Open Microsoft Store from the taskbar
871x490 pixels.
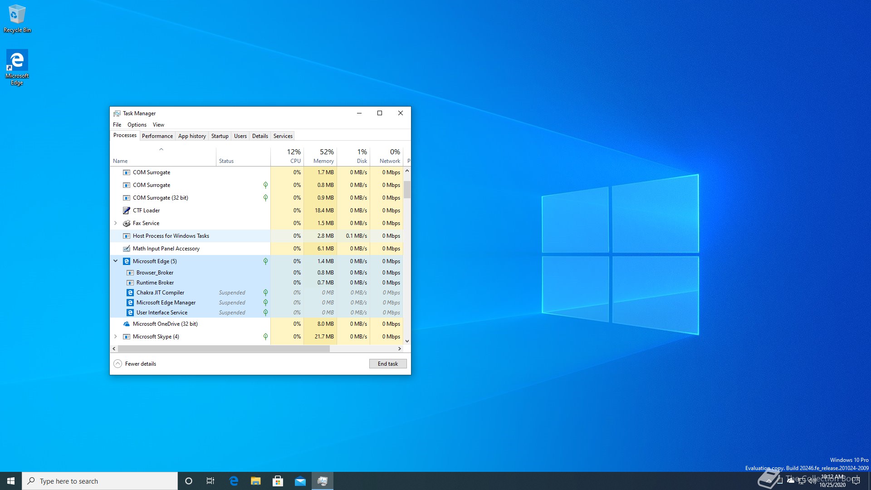click(x=278, y=481)
